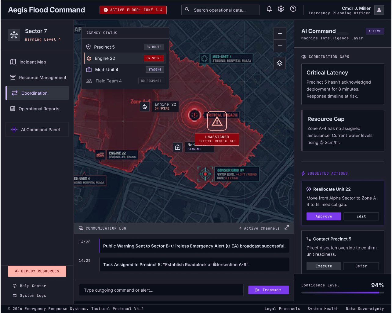
Task: Click the help question mark icon
Action: tap(293, 9)
